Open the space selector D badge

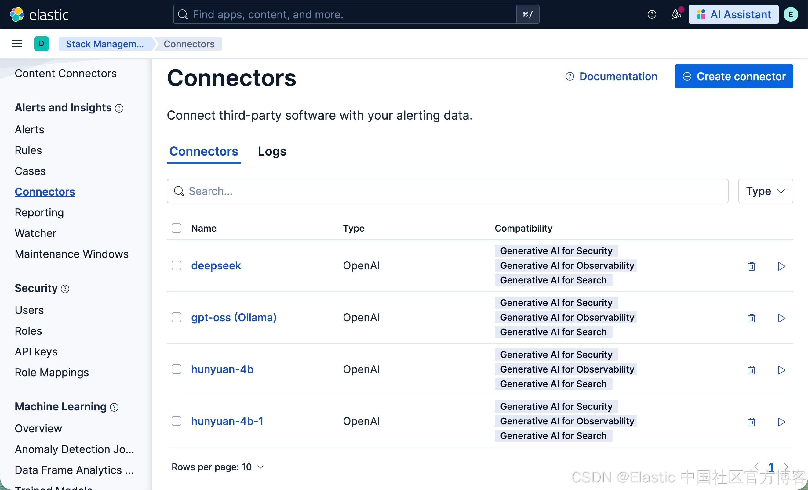coord(41,44)
